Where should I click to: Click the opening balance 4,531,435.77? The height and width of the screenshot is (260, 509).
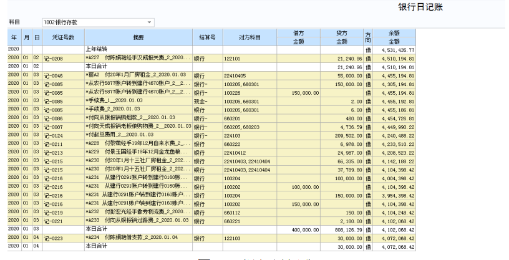point(394,50)
